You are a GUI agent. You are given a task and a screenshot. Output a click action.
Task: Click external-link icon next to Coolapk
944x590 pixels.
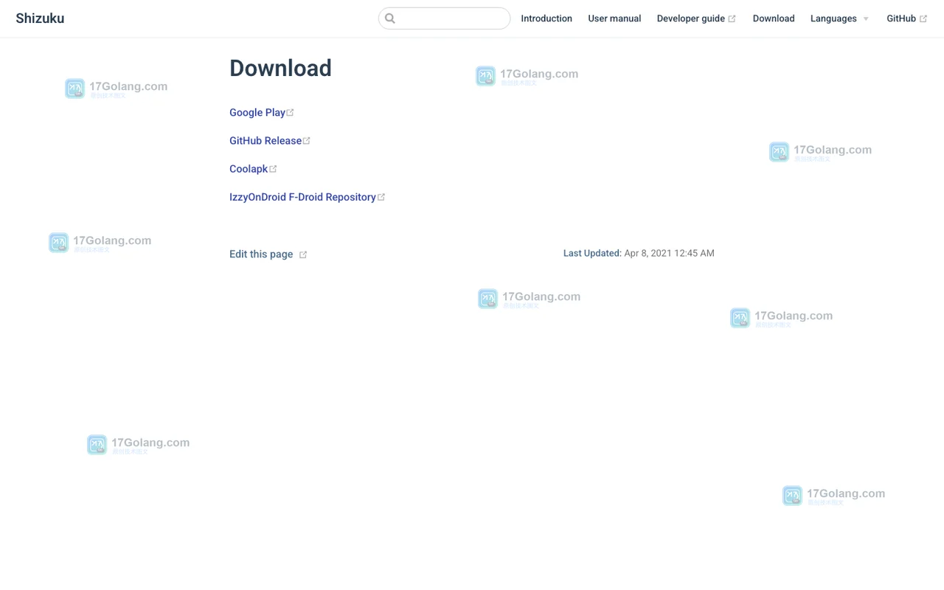273,168
